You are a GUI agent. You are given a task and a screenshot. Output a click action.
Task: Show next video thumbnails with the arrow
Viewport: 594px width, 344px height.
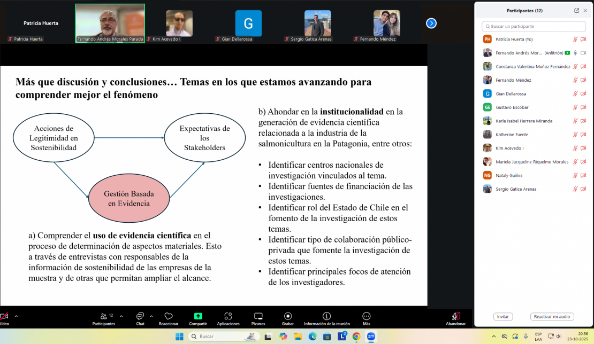431,23
